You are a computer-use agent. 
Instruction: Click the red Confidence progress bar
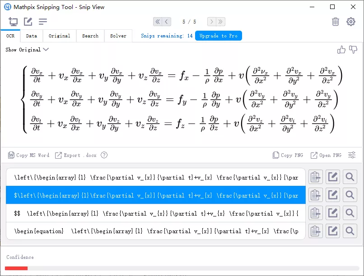coord(16,268)
